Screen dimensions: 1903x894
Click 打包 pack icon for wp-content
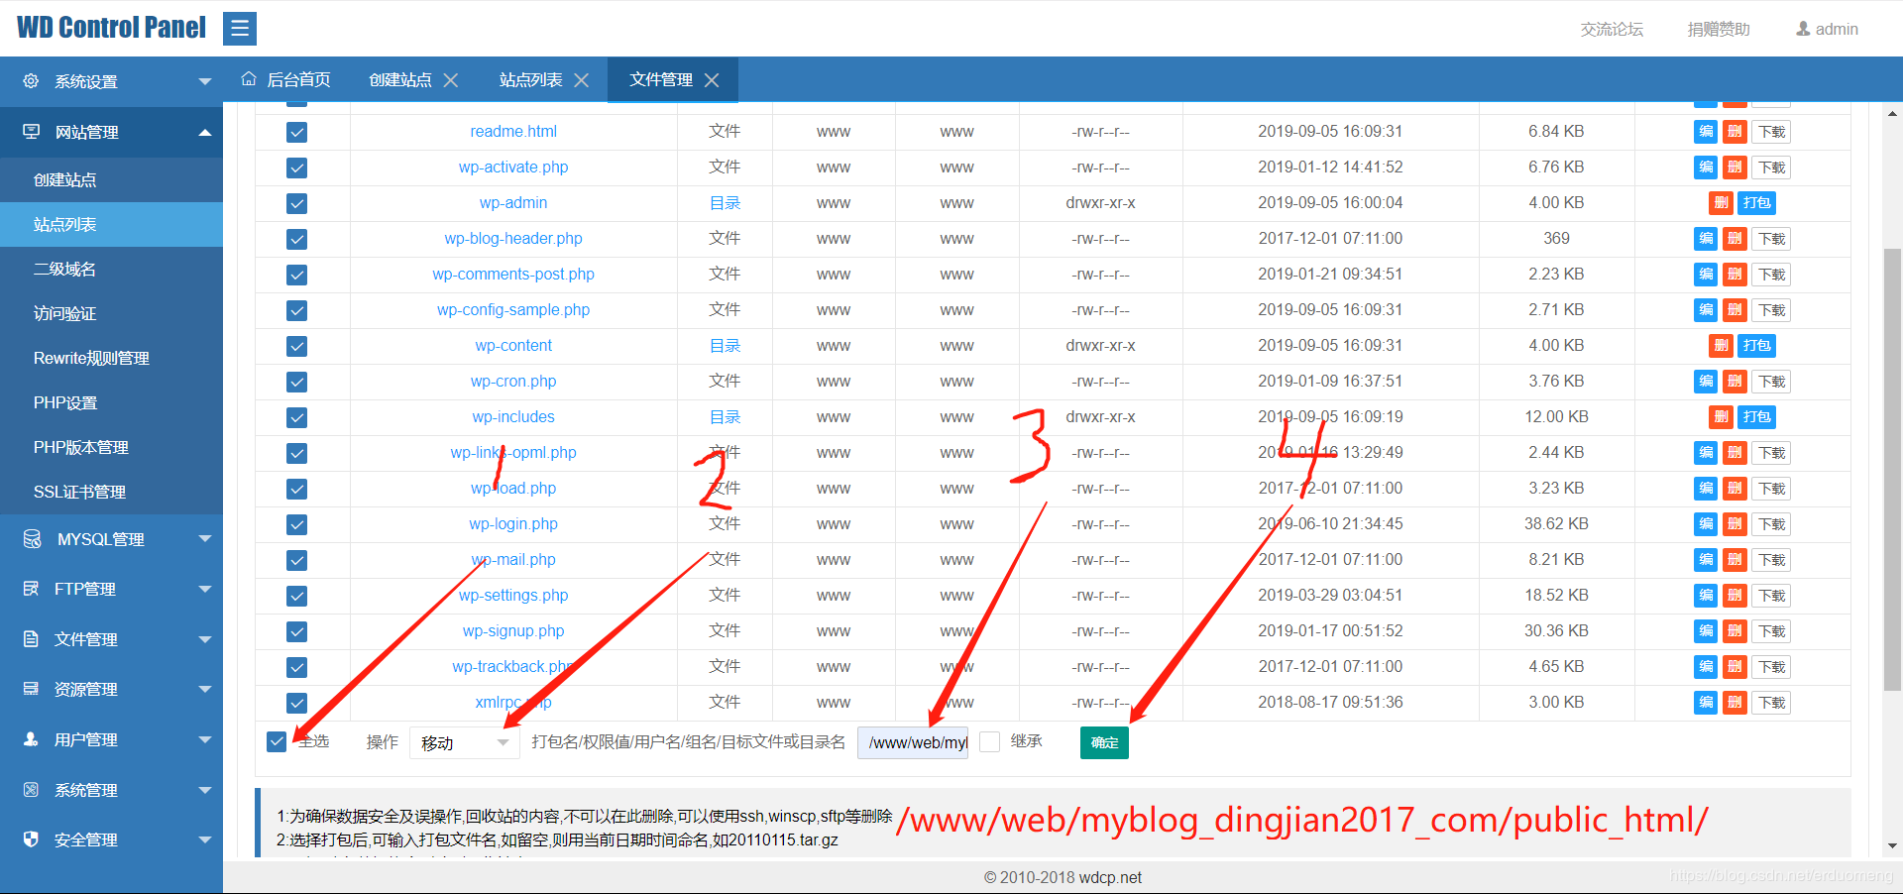click(1756, 346)
